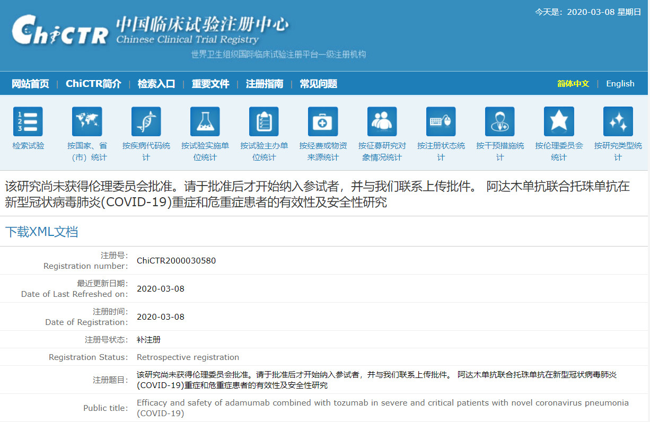Viewport: 650px width, 422px height.
Task: Open the 按研究类型统计 text link
Action: pyautogui.click(x=618, y=152)
